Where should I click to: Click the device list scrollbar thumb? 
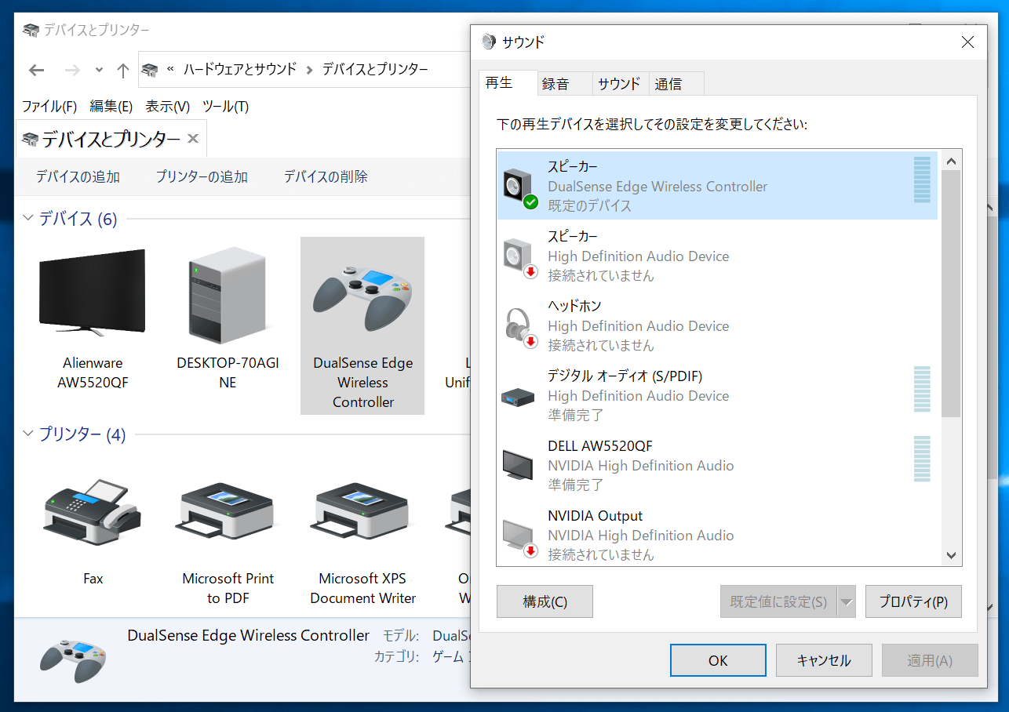[952, 294]
